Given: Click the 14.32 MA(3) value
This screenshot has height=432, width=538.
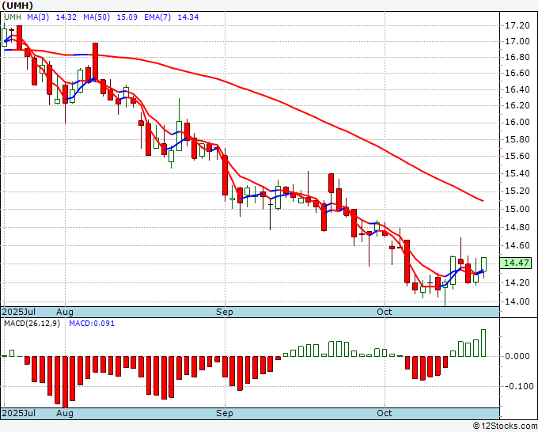Looking at the screenshot, I should tap(66, 17).
